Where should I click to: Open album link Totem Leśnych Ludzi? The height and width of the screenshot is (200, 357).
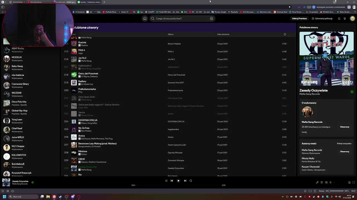pos(177,145)
